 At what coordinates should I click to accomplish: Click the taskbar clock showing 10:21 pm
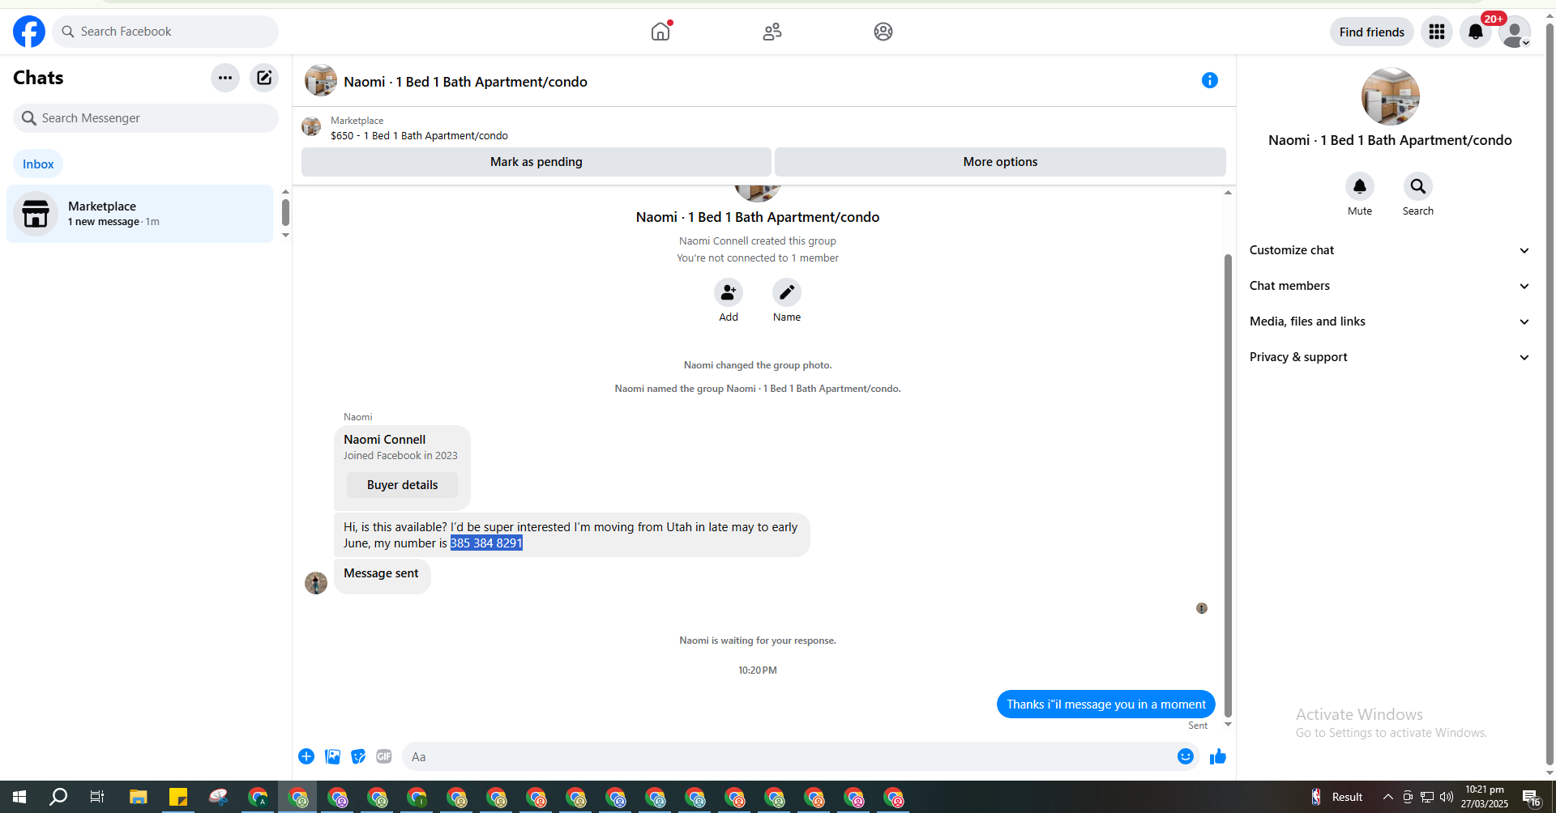click(x=1485, y=797)
